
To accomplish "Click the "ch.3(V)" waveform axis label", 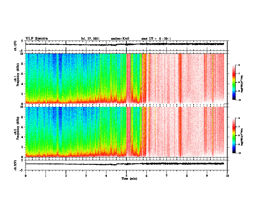I will click(16, 165).
